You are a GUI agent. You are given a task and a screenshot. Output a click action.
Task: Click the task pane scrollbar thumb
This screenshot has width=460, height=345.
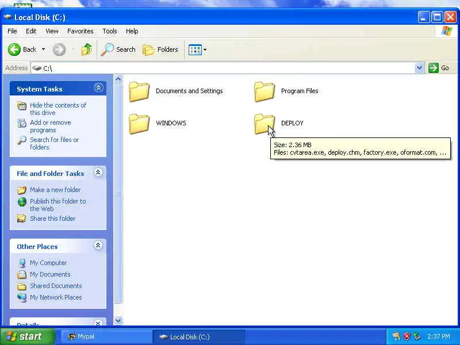(x=118, y=193)
